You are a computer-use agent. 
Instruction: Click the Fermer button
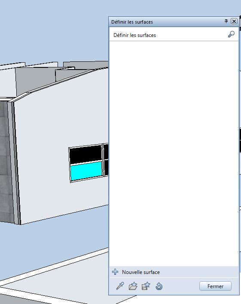pos(215,286)
